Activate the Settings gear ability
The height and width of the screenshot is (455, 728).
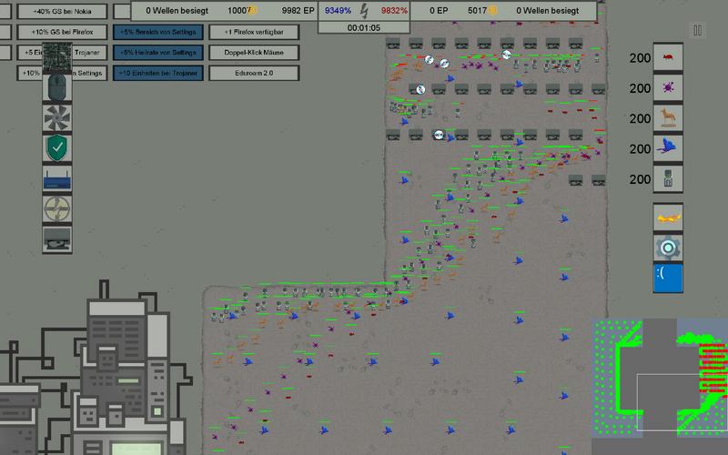tap(669, 248)
